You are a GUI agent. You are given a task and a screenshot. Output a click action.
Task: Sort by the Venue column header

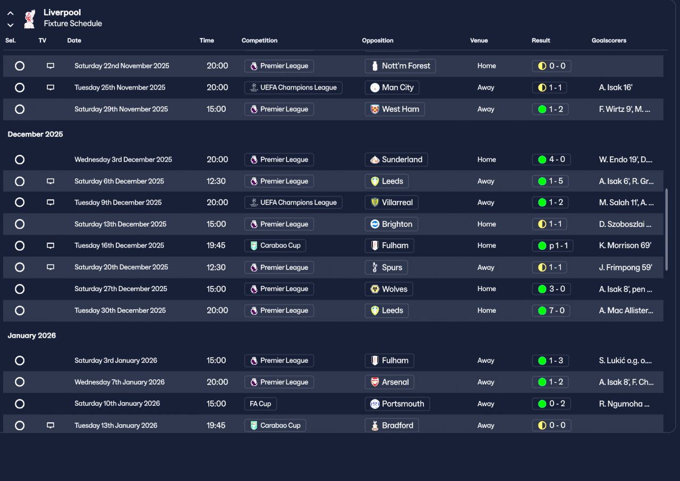pyautogui.click(x=479, y=40)
